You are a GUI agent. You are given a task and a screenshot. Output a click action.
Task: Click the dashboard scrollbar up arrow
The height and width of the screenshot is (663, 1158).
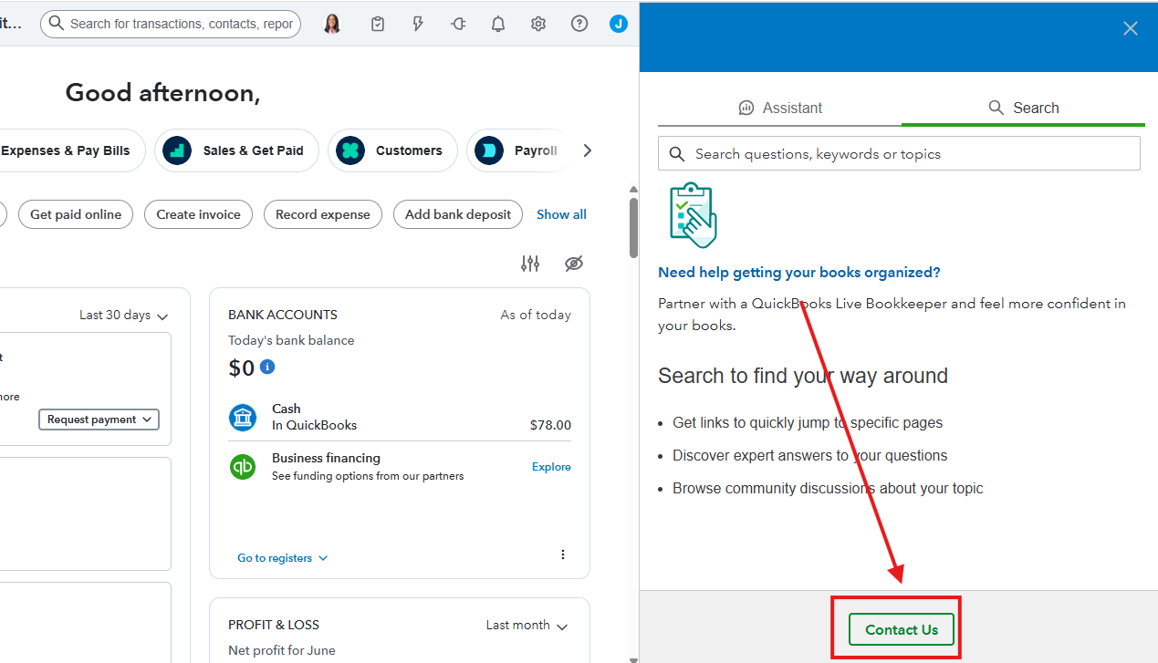[x=633, y=190]
